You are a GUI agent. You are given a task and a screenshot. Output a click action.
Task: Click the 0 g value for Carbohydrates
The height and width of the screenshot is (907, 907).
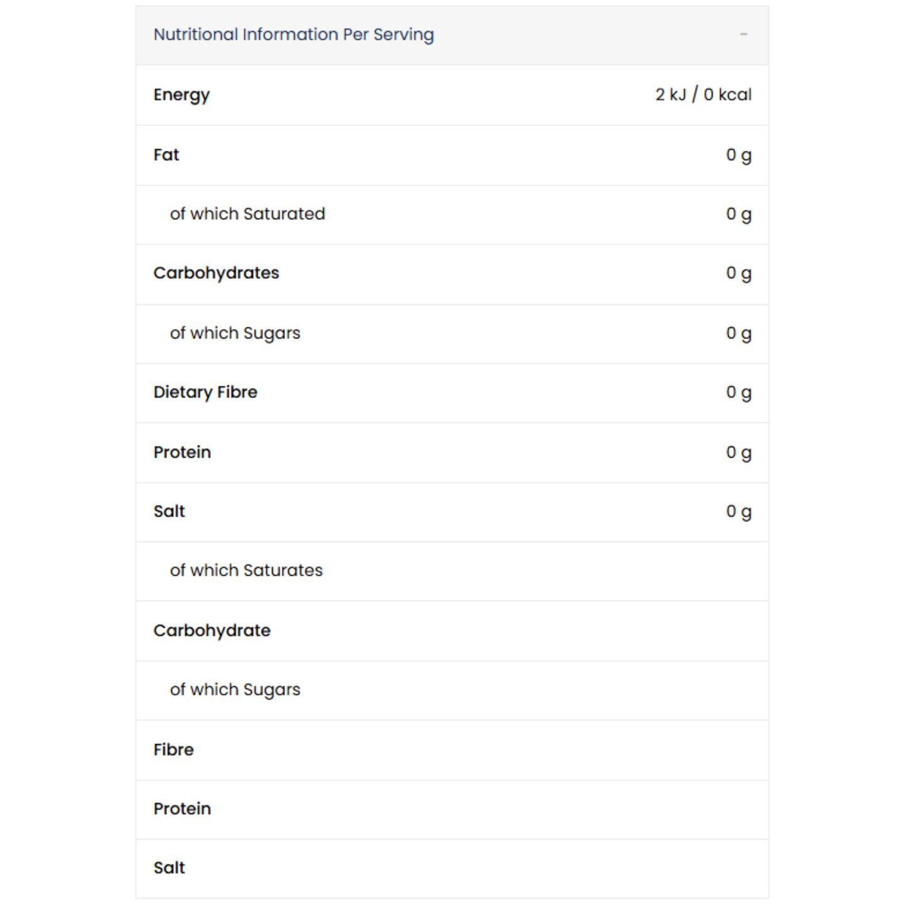[x=739, y=273]
